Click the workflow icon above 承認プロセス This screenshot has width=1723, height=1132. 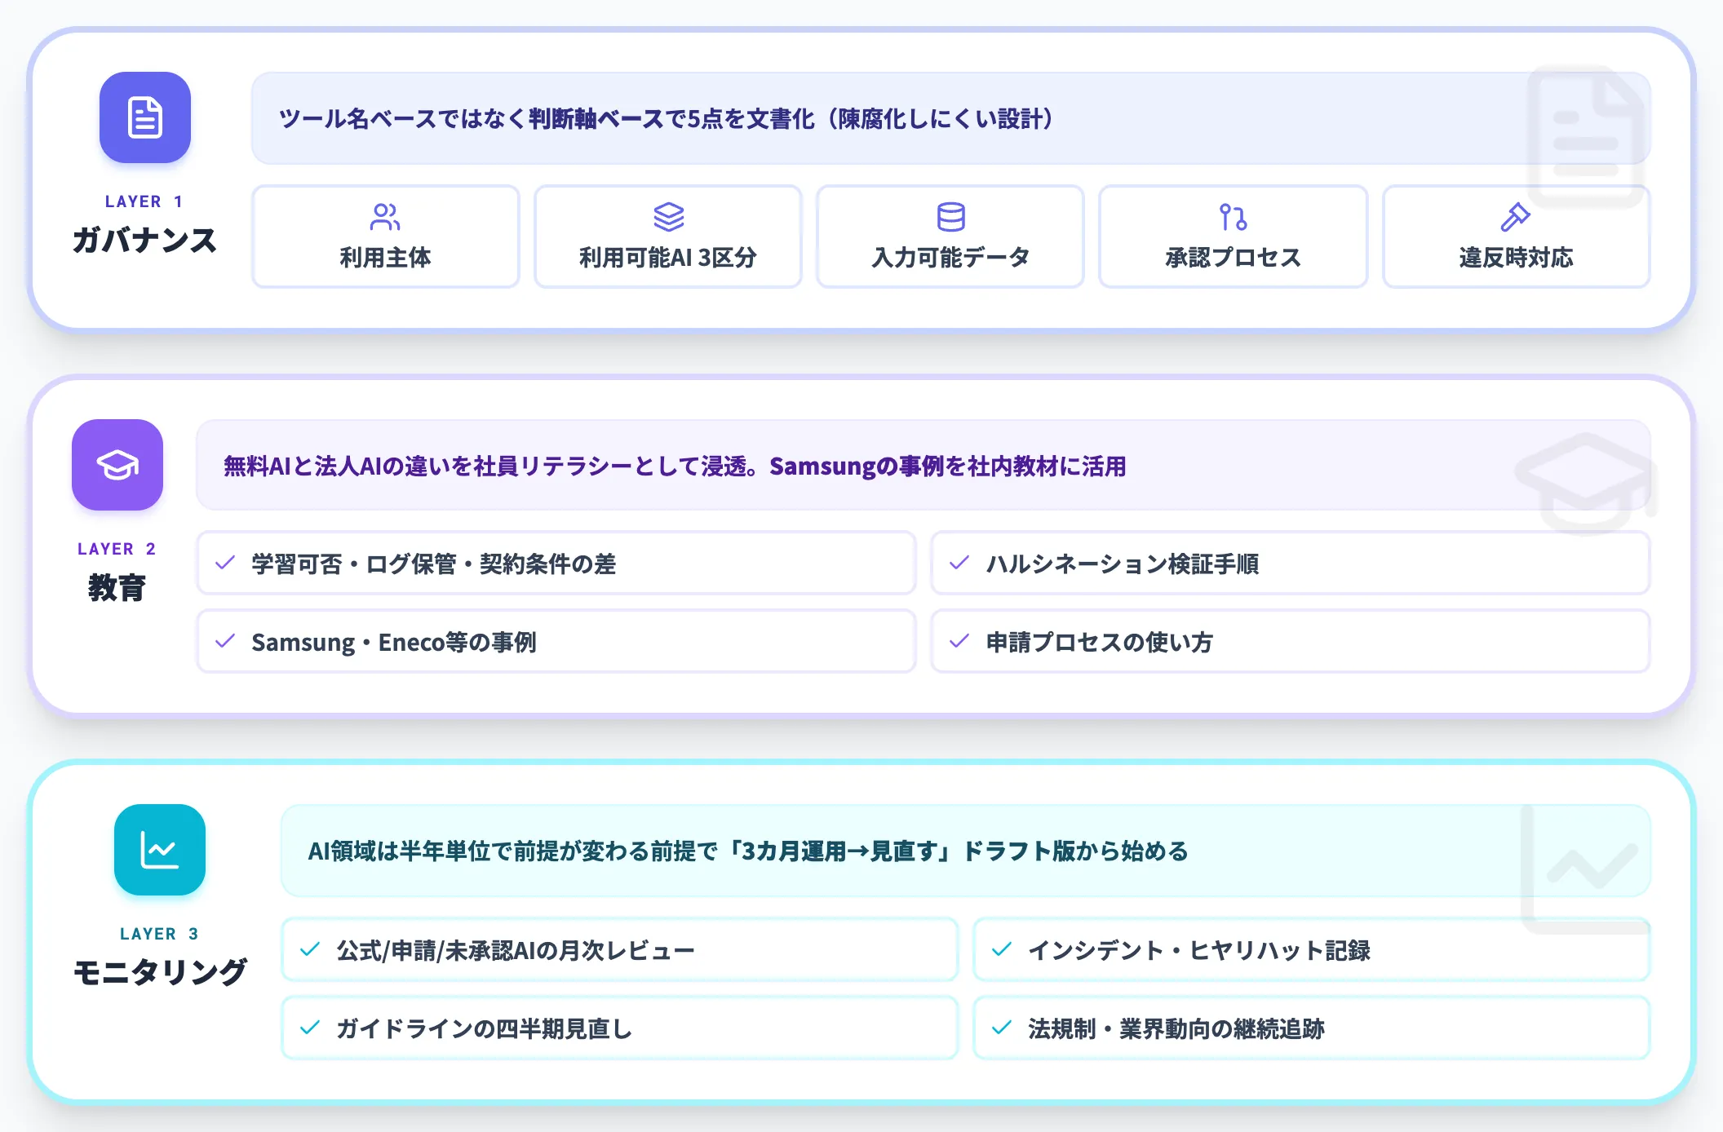point(1233,217)
